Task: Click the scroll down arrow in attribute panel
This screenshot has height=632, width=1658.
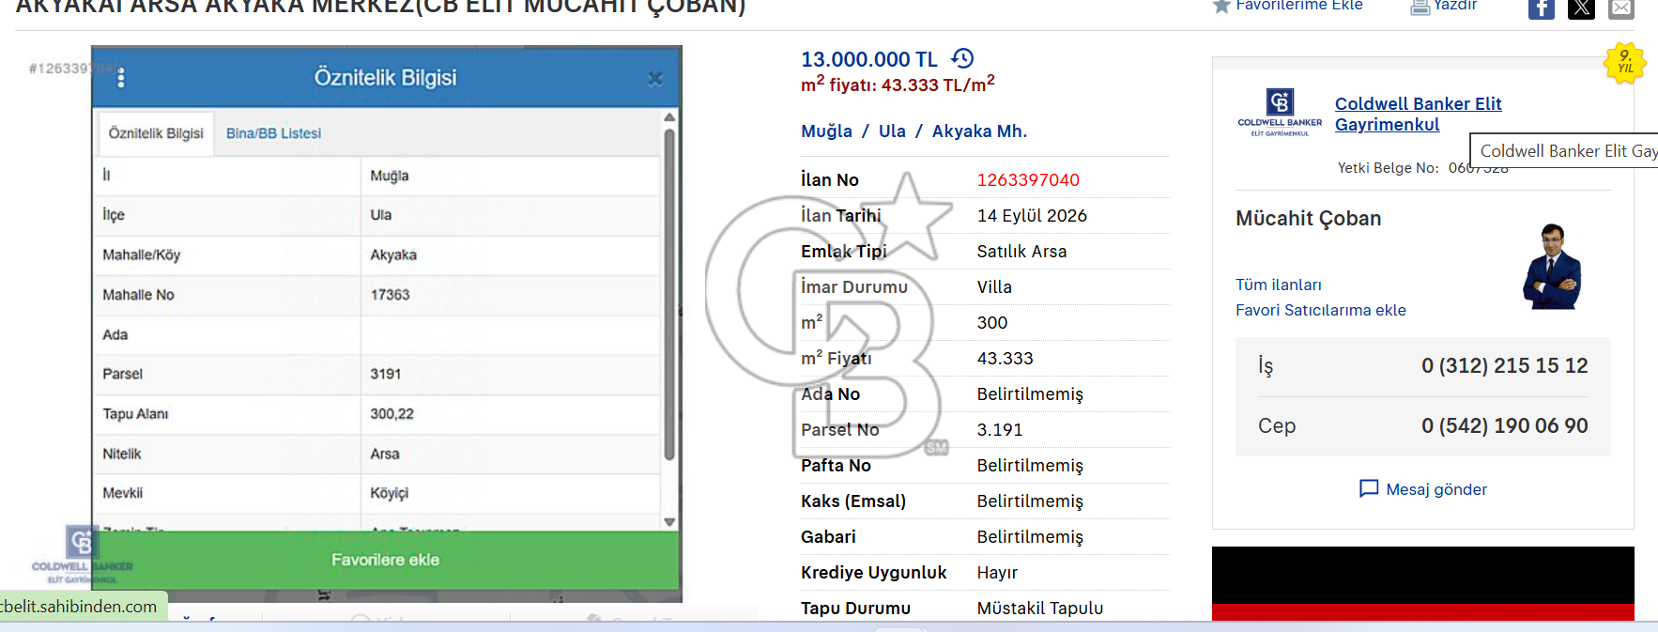Action: pos(669,522)
